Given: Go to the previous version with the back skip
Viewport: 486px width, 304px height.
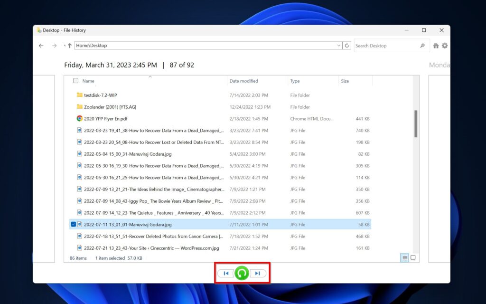Looking at the screenshot, I should 227,273.
